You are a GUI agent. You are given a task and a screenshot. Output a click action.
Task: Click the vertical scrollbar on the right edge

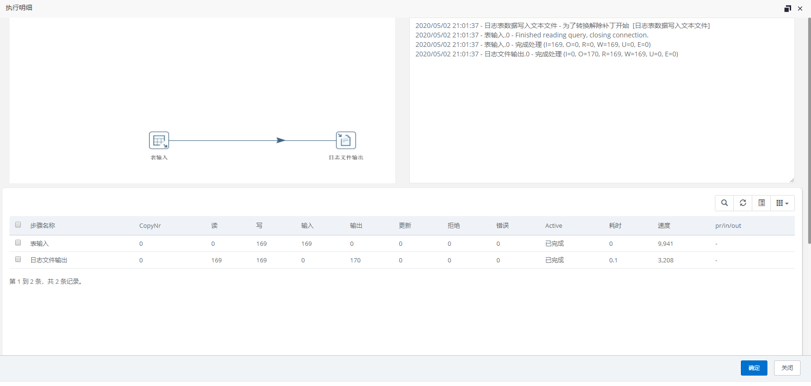(x=809, y=130)
